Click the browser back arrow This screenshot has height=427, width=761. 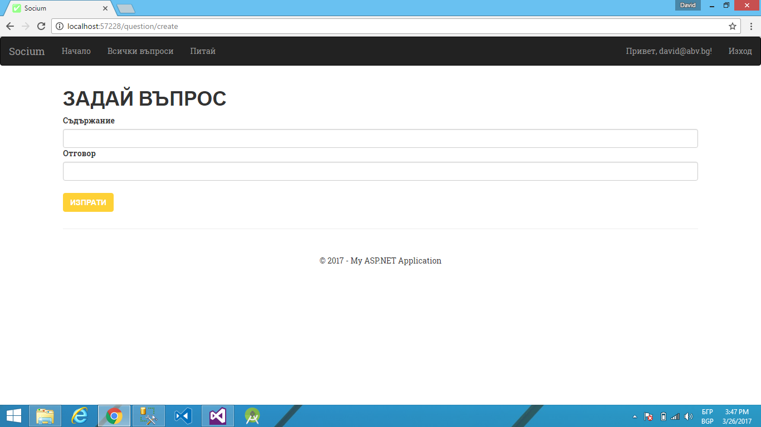click(10, 26)
